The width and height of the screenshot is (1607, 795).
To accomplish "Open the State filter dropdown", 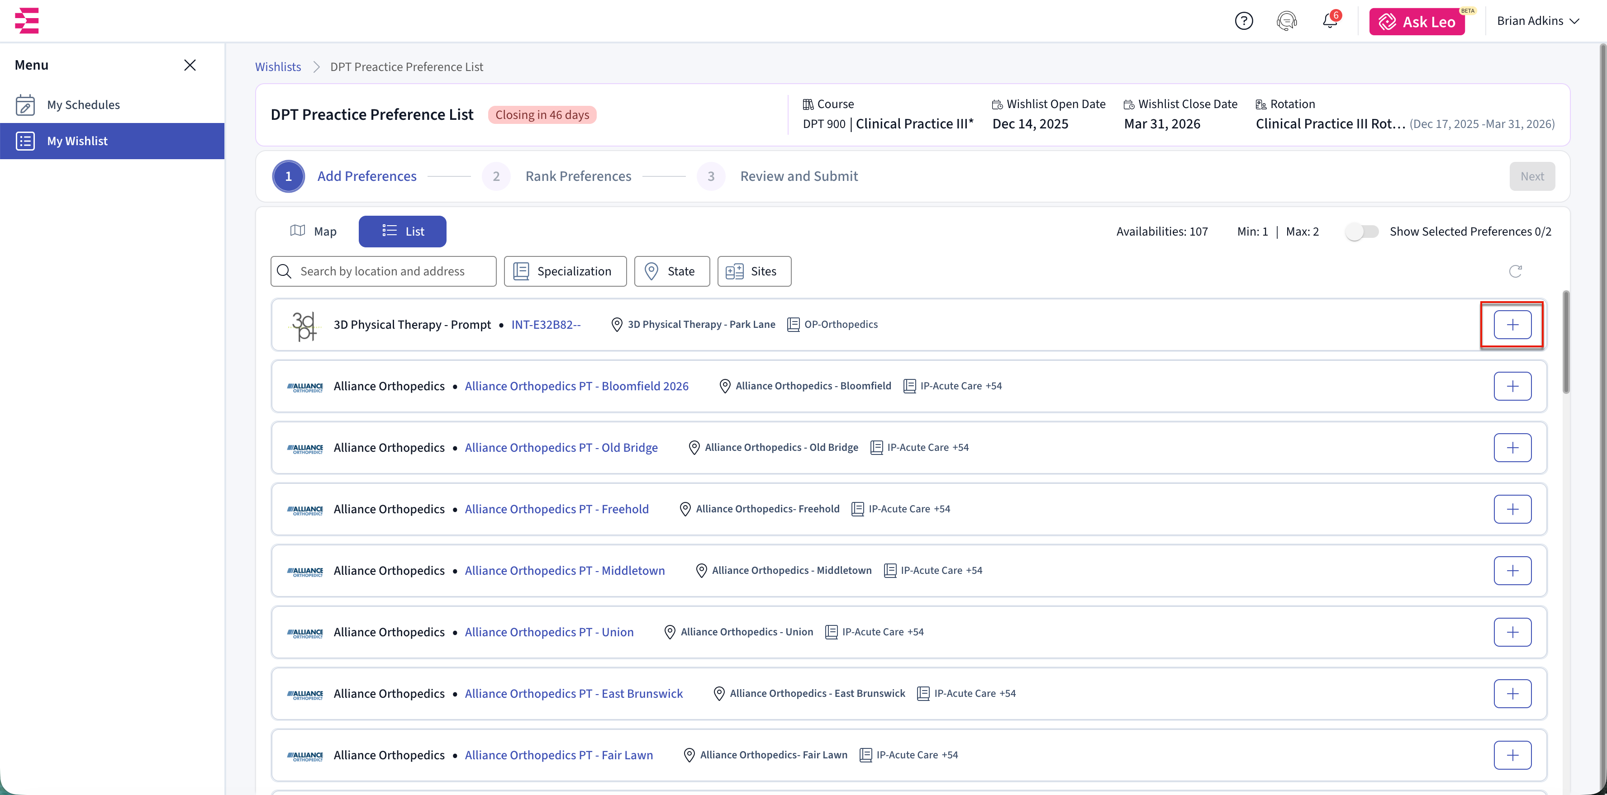I will click(x=671, y=271).
